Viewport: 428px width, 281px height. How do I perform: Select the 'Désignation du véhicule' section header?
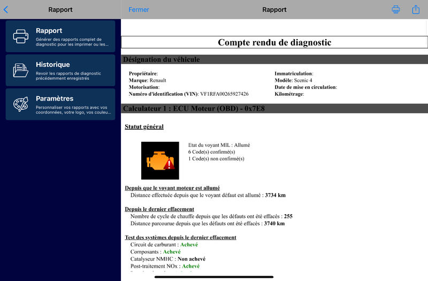click(161, 59)
